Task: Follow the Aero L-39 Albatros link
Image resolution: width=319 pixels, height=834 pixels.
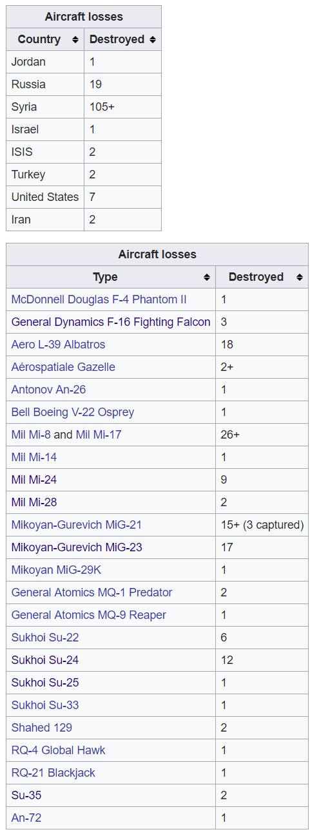Action: pyautogui.click(x=58, y=345)
